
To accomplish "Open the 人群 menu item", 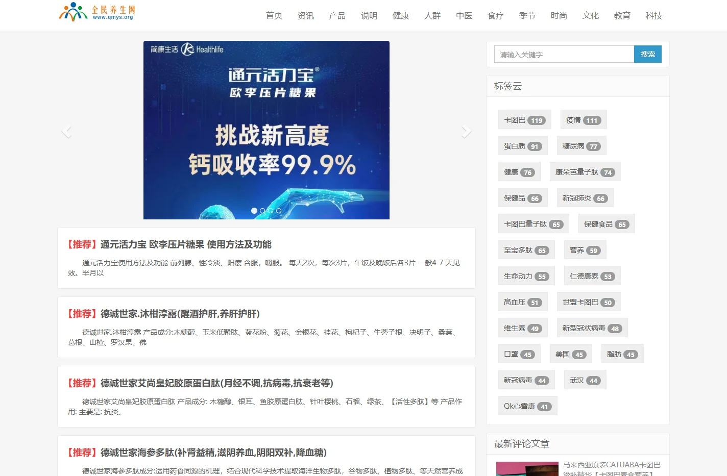I will [x=432, y=16].
